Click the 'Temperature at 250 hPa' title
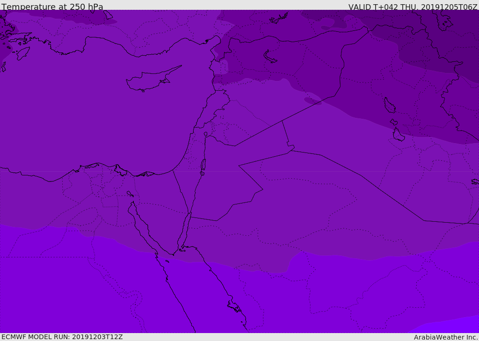The height and width of the screenshot is (341, 479). pyautogui.click(x=52, y=7)
